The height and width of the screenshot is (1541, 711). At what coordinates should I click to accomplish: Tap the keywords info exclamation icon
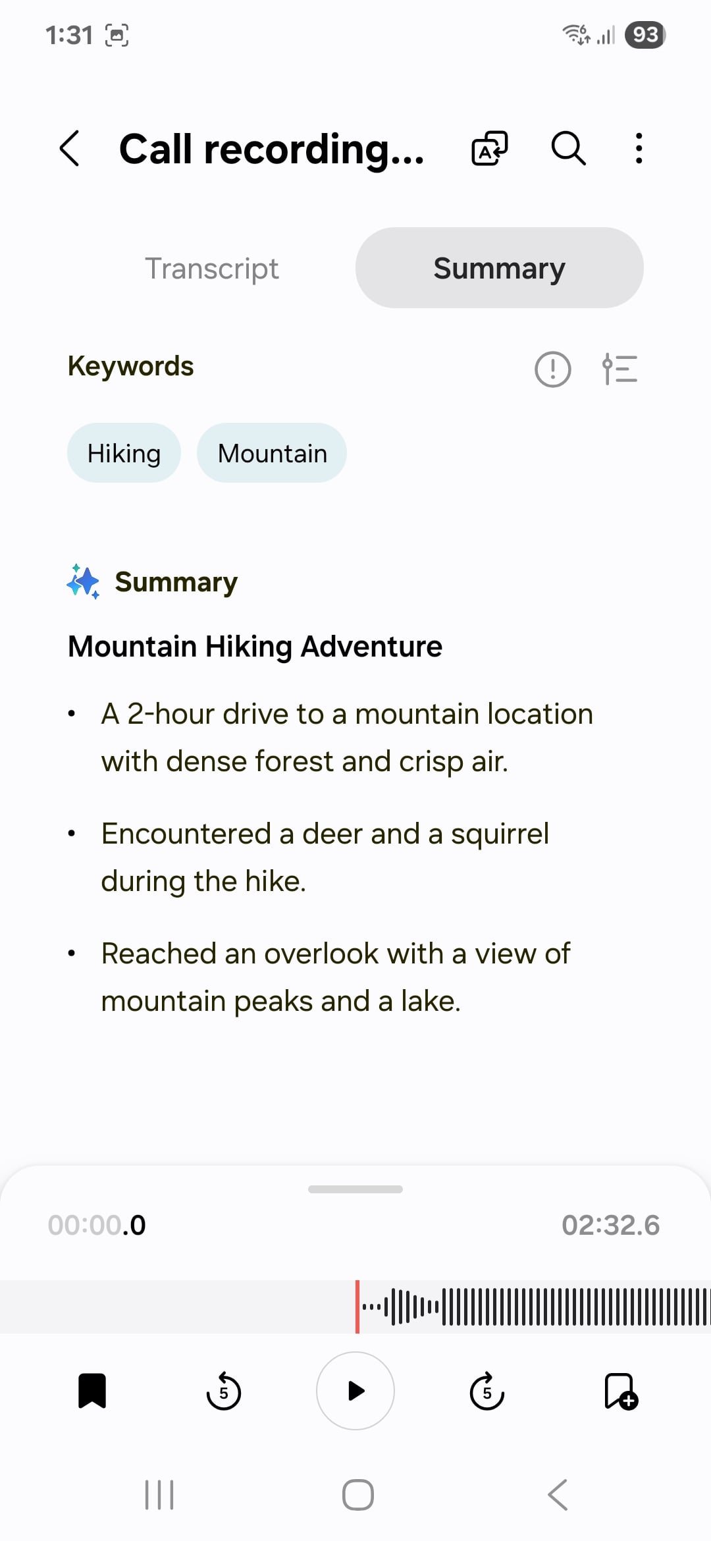tap(552, 368)
